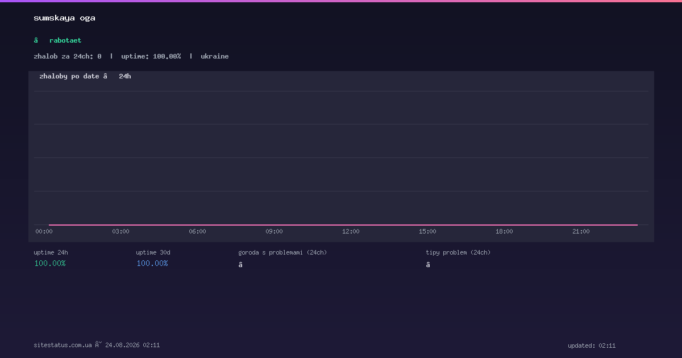Click the 06:00 time axis label
The height and width of the screenshot is (358, 682).
click(x=197, y=231)
